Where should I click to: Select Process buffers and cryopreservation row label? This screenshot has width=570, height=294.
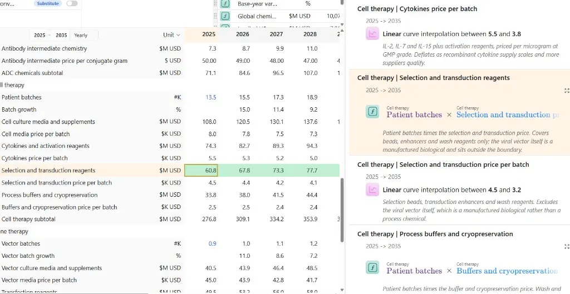click(50, 195)
